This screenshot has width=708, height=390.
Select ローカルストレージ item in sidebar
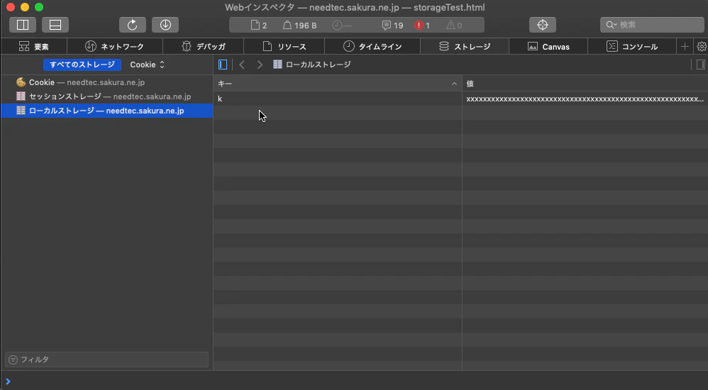click(x=107, y=111)
